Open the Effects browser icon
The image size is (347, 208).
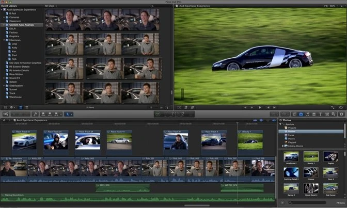[x=294, y=114]
